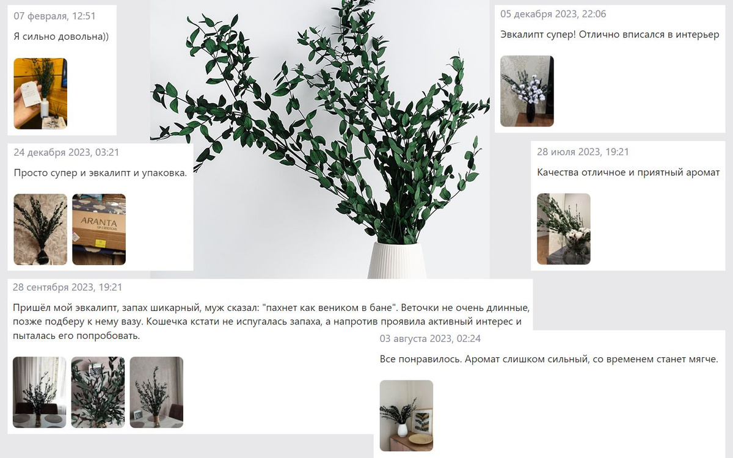Click the date 05 декабря 2023, 22:06
This screenshot has height=458, width=733.
point(553,14)
